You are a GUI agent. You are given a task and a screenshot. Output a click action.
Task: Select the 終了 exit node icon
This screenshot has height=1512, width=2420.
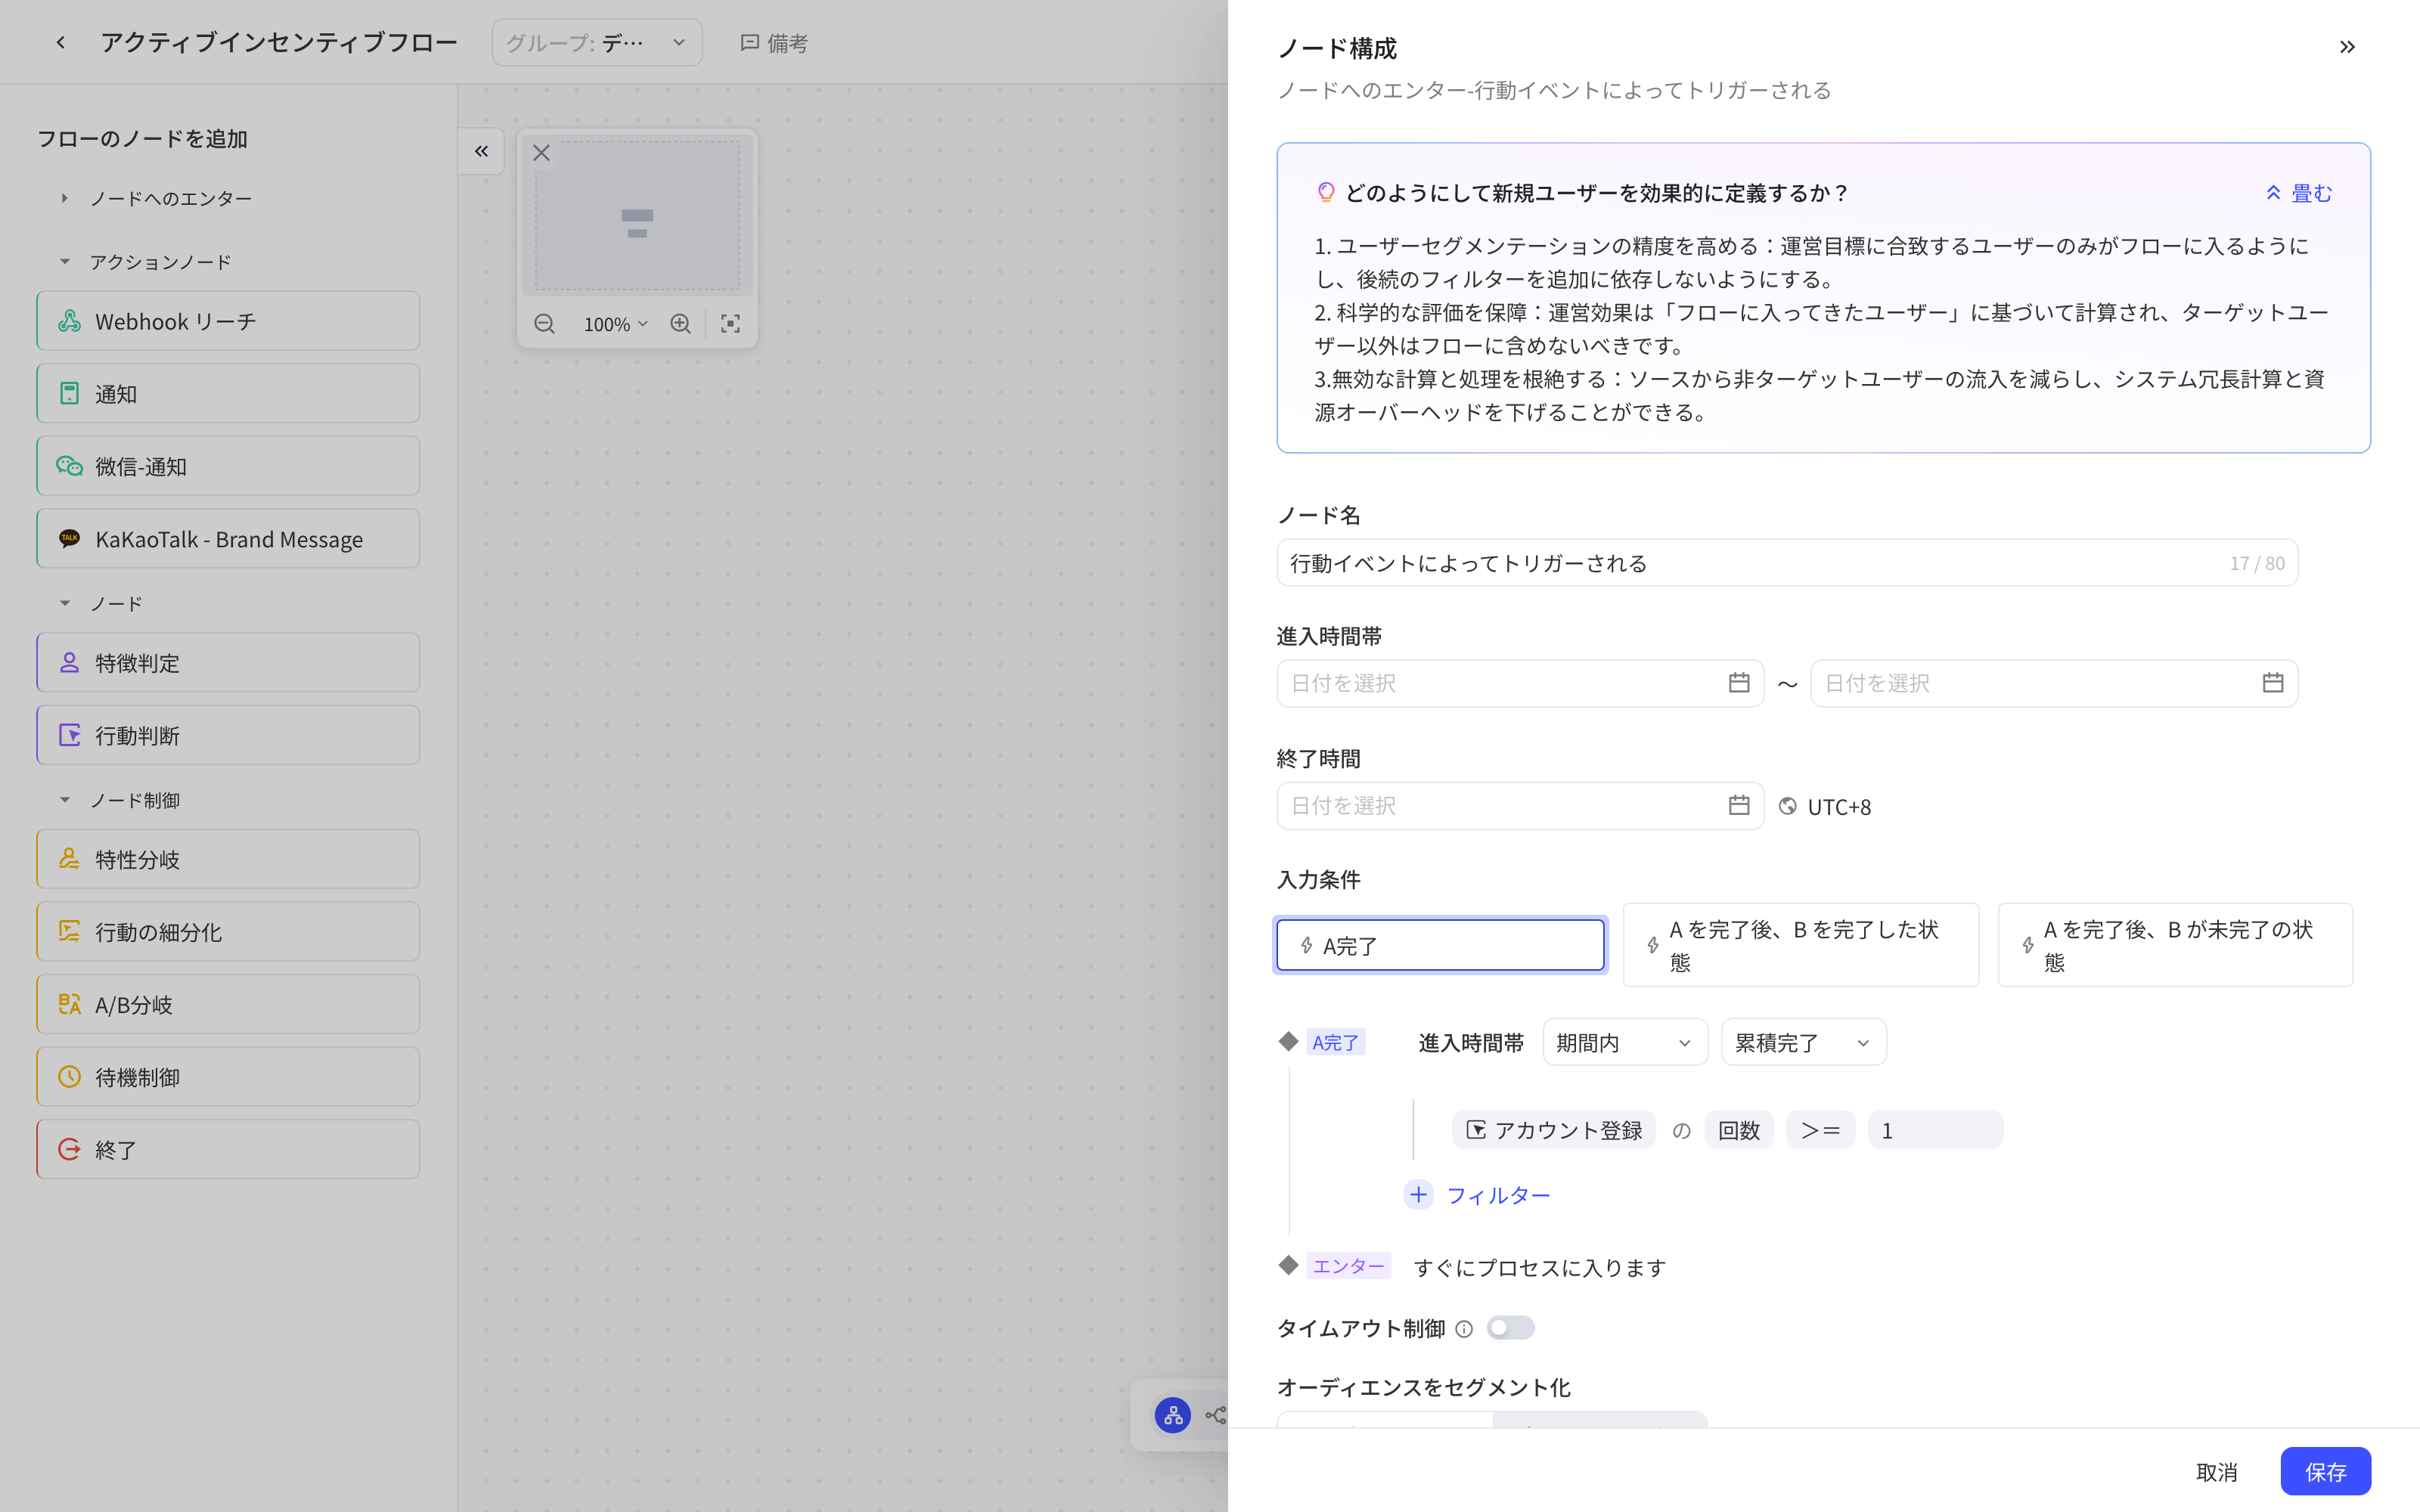(x=69, y=1149)
